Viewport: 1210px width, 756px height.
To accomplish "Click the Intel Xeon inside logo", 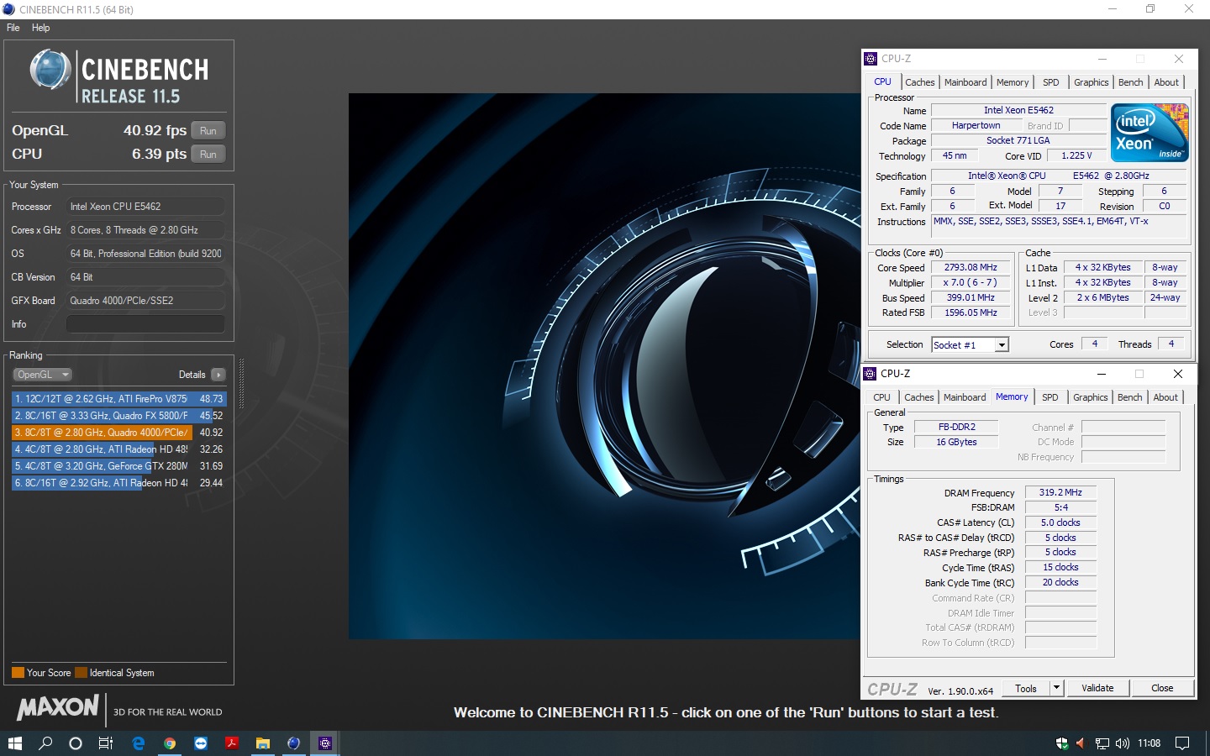I will [1149, 133].
